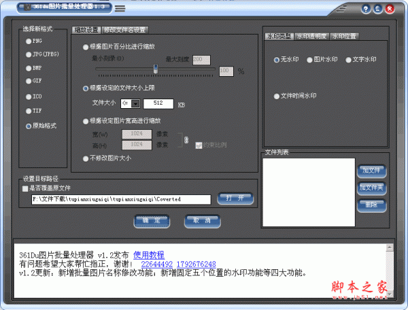Click the empty 文件列表 list box
This screenshot has width=408, height=310.
[x=309, y=192]
